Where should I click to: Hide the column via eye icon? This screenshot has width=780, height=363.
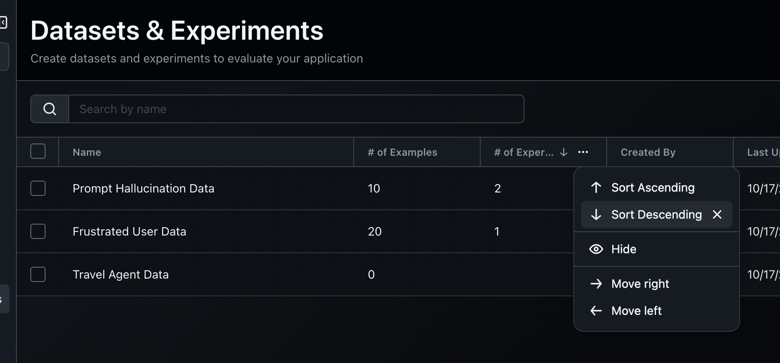pos(596,249)
